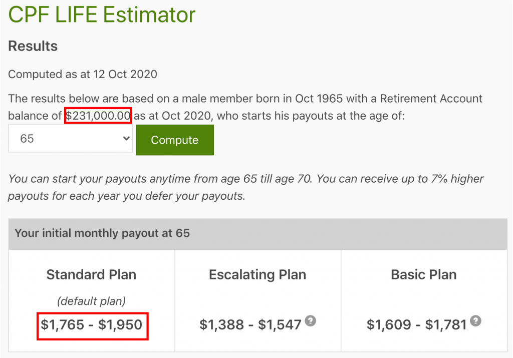
Task: Click the Standard Plan $1,765 - $1,950 payout
Action: [92, 325]
